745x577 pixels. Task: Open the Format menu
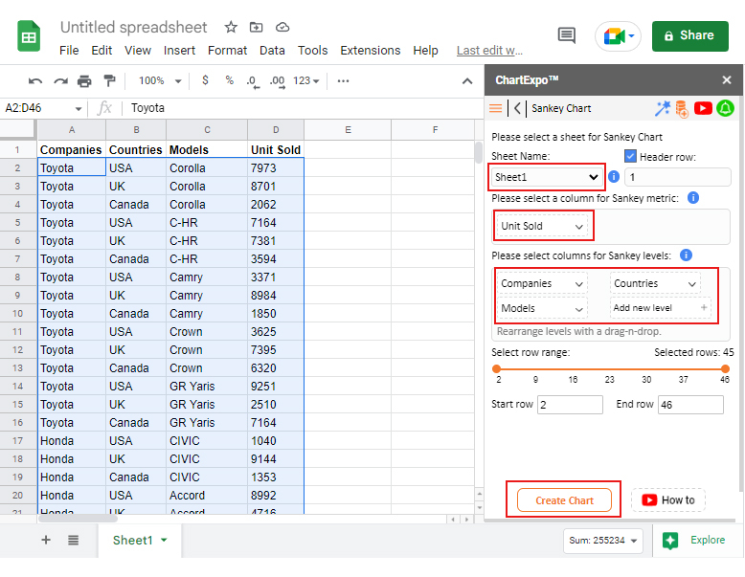[x=228, y=51]
